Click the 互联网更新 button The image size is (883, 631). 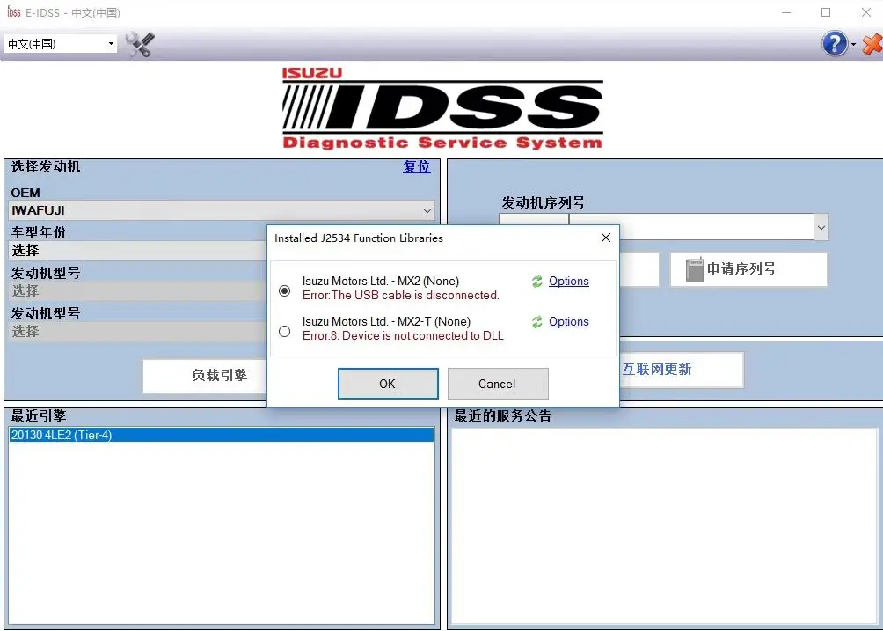click(682, 370)
